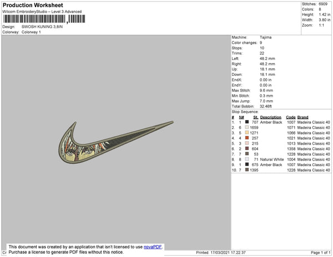Click code 1358 in stop 6
The image size is (333, 257).
(291, 149)
